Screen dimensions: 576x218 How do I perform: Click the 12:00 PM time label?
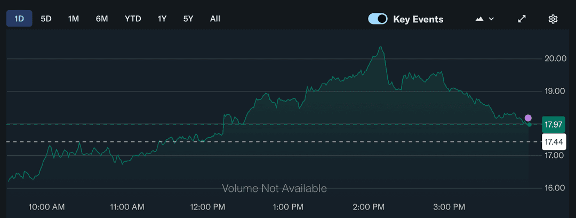(x=207, y=207)
